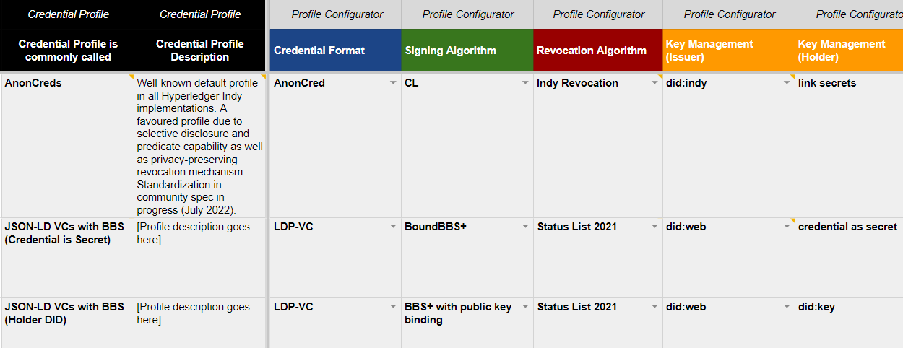Open Credential Format dropdown in AnonCreds row
This screenshot has height=348, width=903.
[393, 83]
